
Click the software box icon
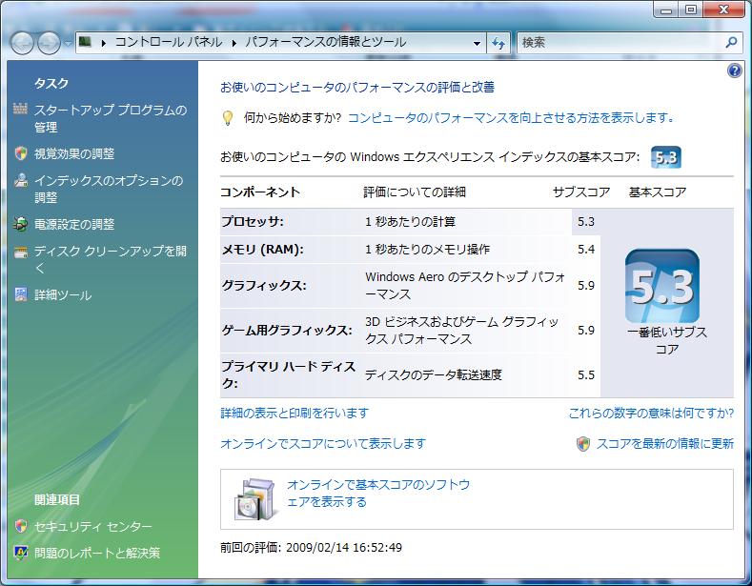pos(256,499)
